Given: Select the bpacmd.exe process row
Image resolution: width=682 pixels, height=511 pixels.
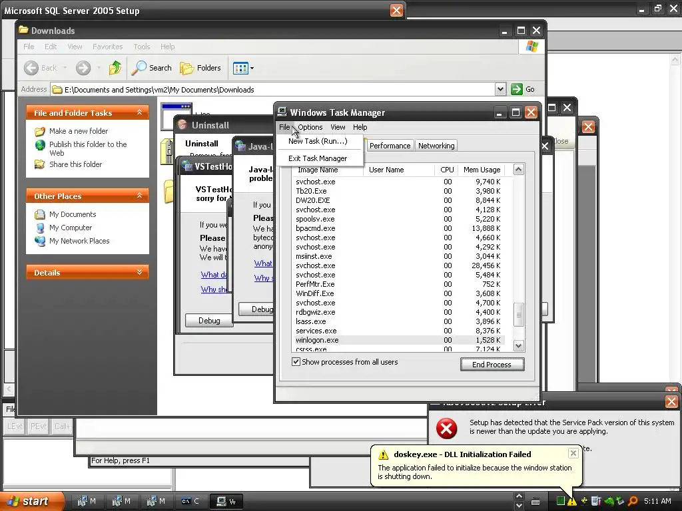Looking at the screenshot, I should (398, 228).
